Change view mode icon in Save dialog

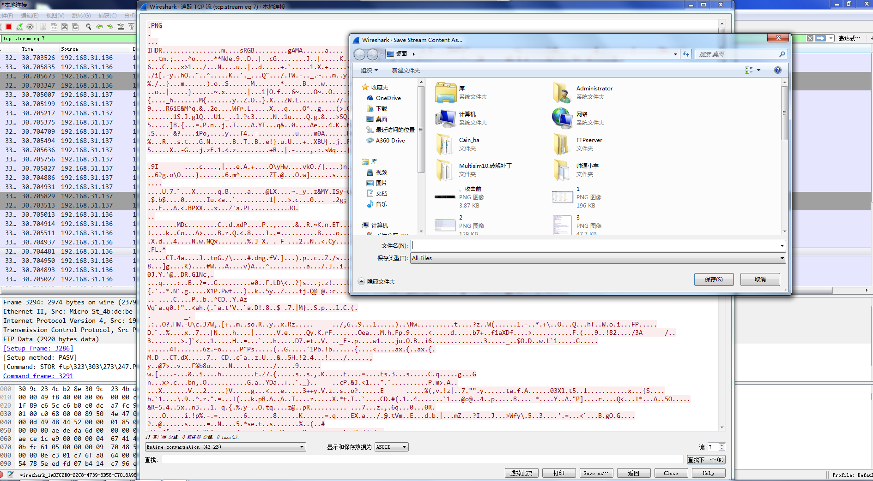pyautogui.click(x=749, y=70)
